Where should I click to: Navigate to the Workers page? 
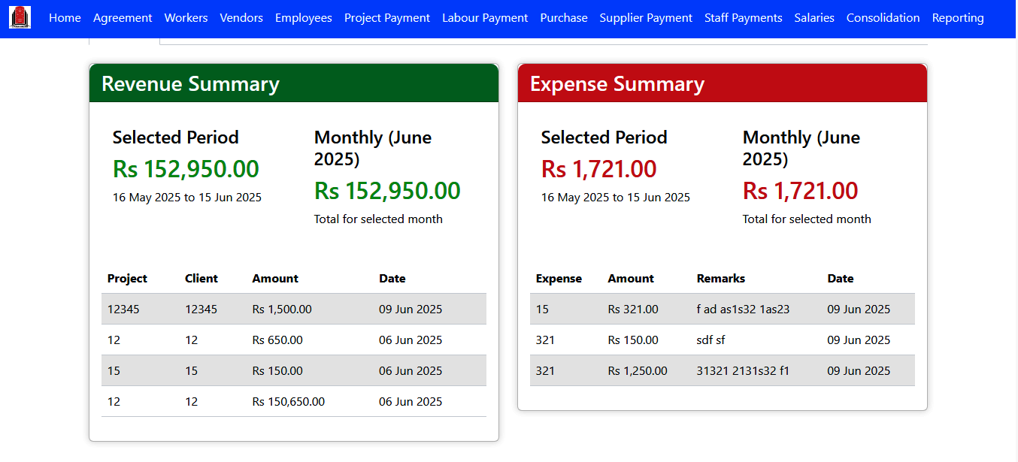coord(186,18)
